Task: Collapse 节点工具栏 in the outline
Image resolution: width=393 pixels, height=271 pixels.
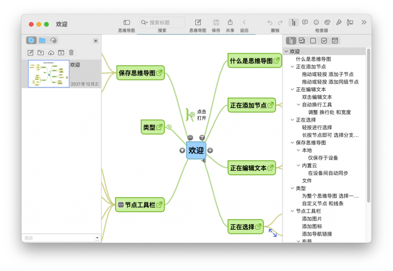Action: (292, 211)
